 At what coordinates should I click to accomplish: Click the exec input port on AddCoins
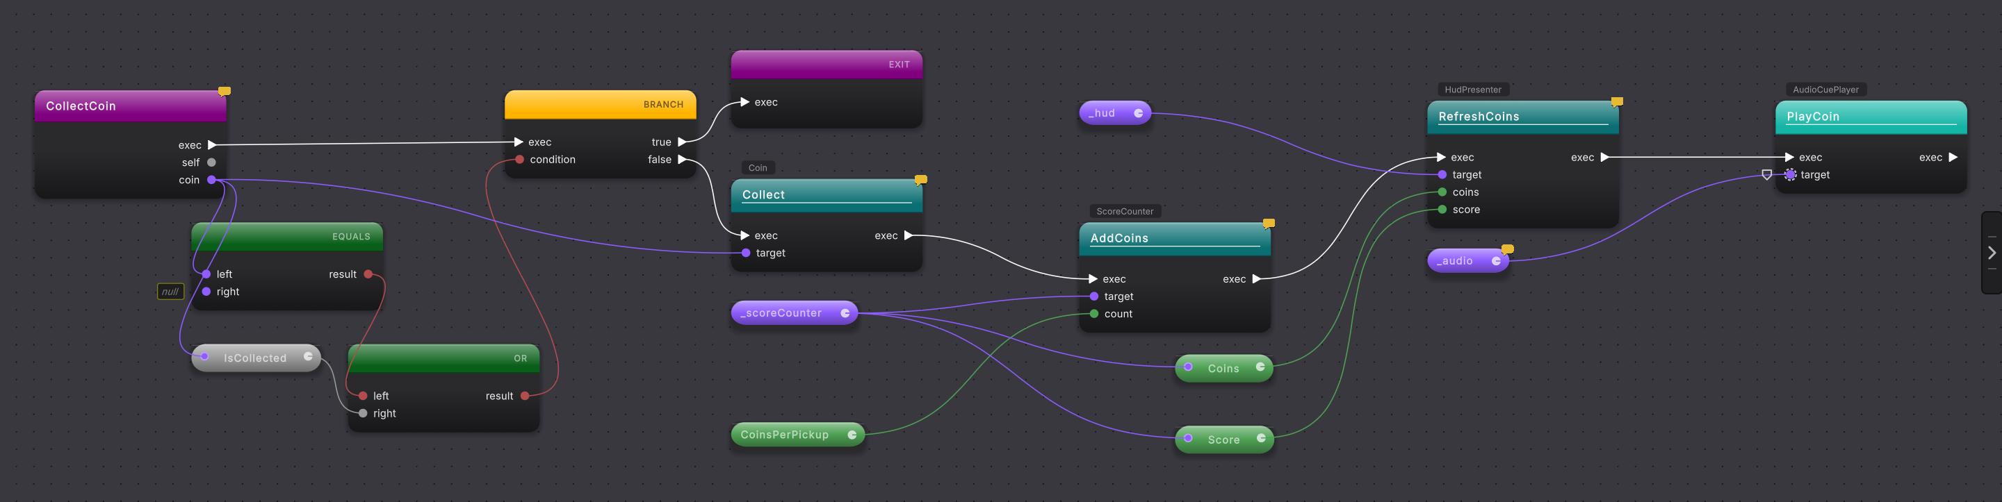pyautogui.click(x=1093, y=279)
